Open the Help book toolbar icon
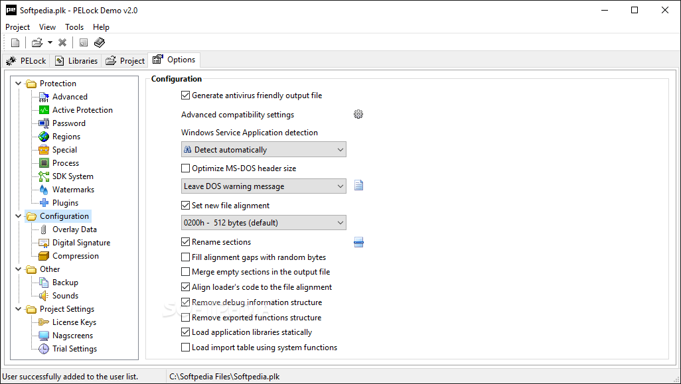 100,42
